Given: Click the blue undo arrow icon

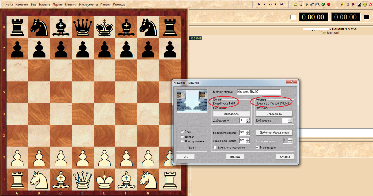Looking at the screenshot, I should click(270, 4).
